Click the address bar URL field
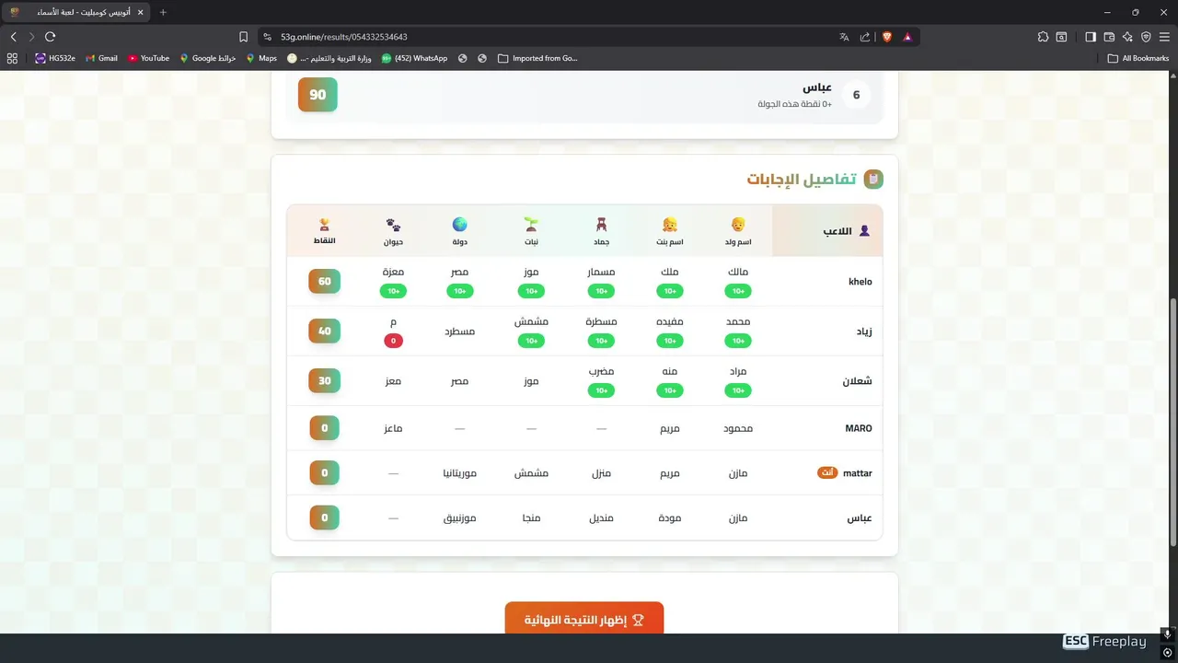The width and height of the screenshot is (1178, 663). pyautogui.click(x=552, y=37)
